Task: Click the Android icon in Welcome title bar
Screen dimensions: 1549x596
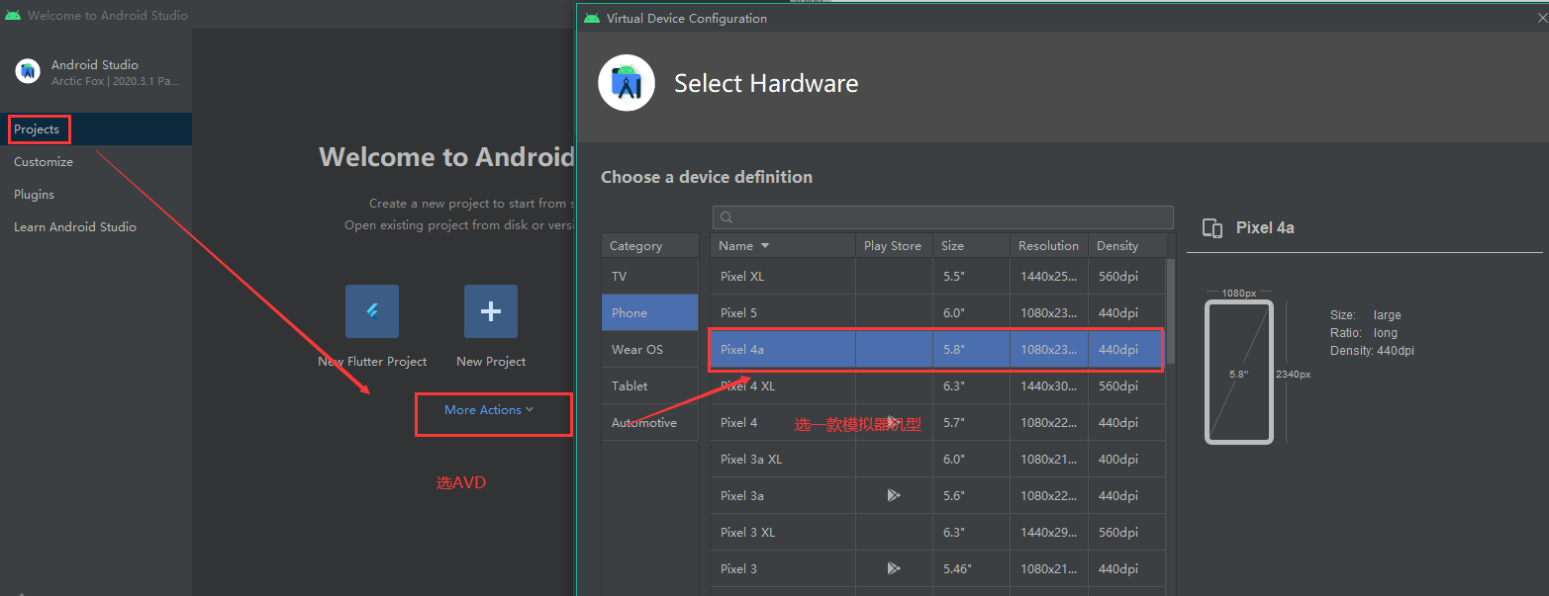Action: pyautogui.click(x=12, y=15)
